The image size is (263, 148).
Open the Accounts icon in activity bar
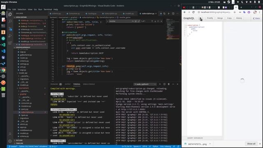[x=10, y=134]
